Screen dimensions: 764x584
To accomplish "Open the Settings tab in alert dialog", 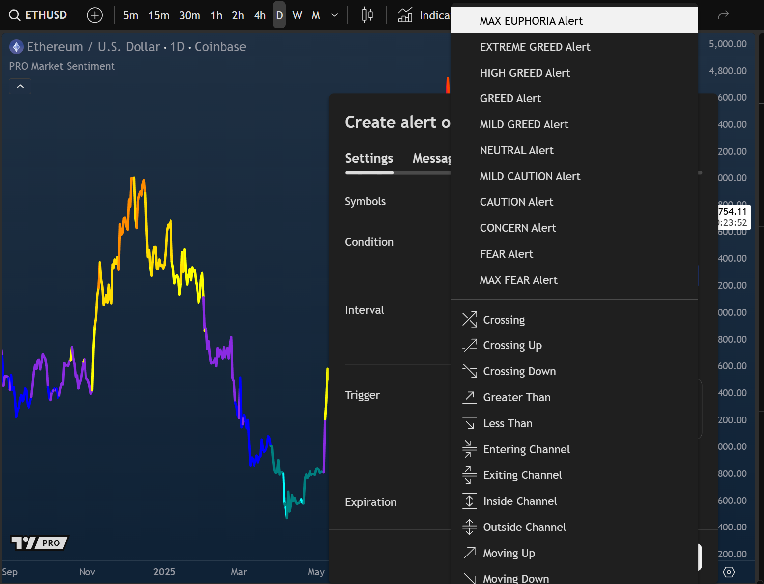I will (369, 158).
